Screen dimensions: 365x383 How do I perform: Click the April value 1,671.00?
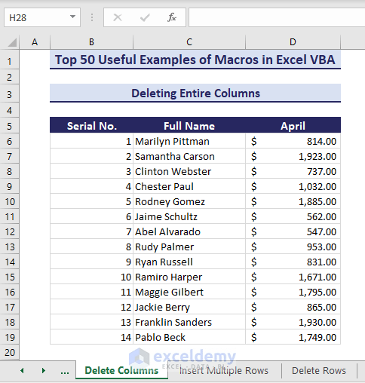[x=293, y=277]
